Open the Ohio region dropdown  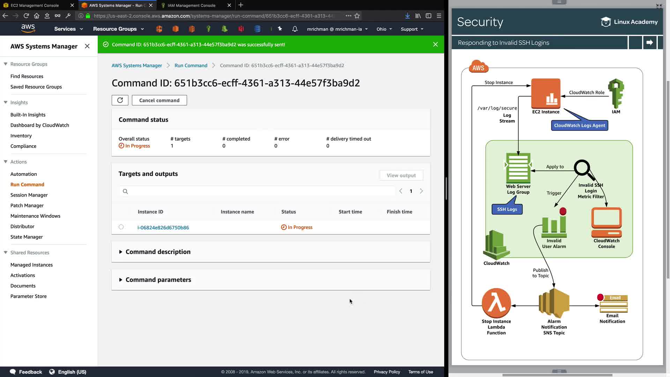pos(384,29)
